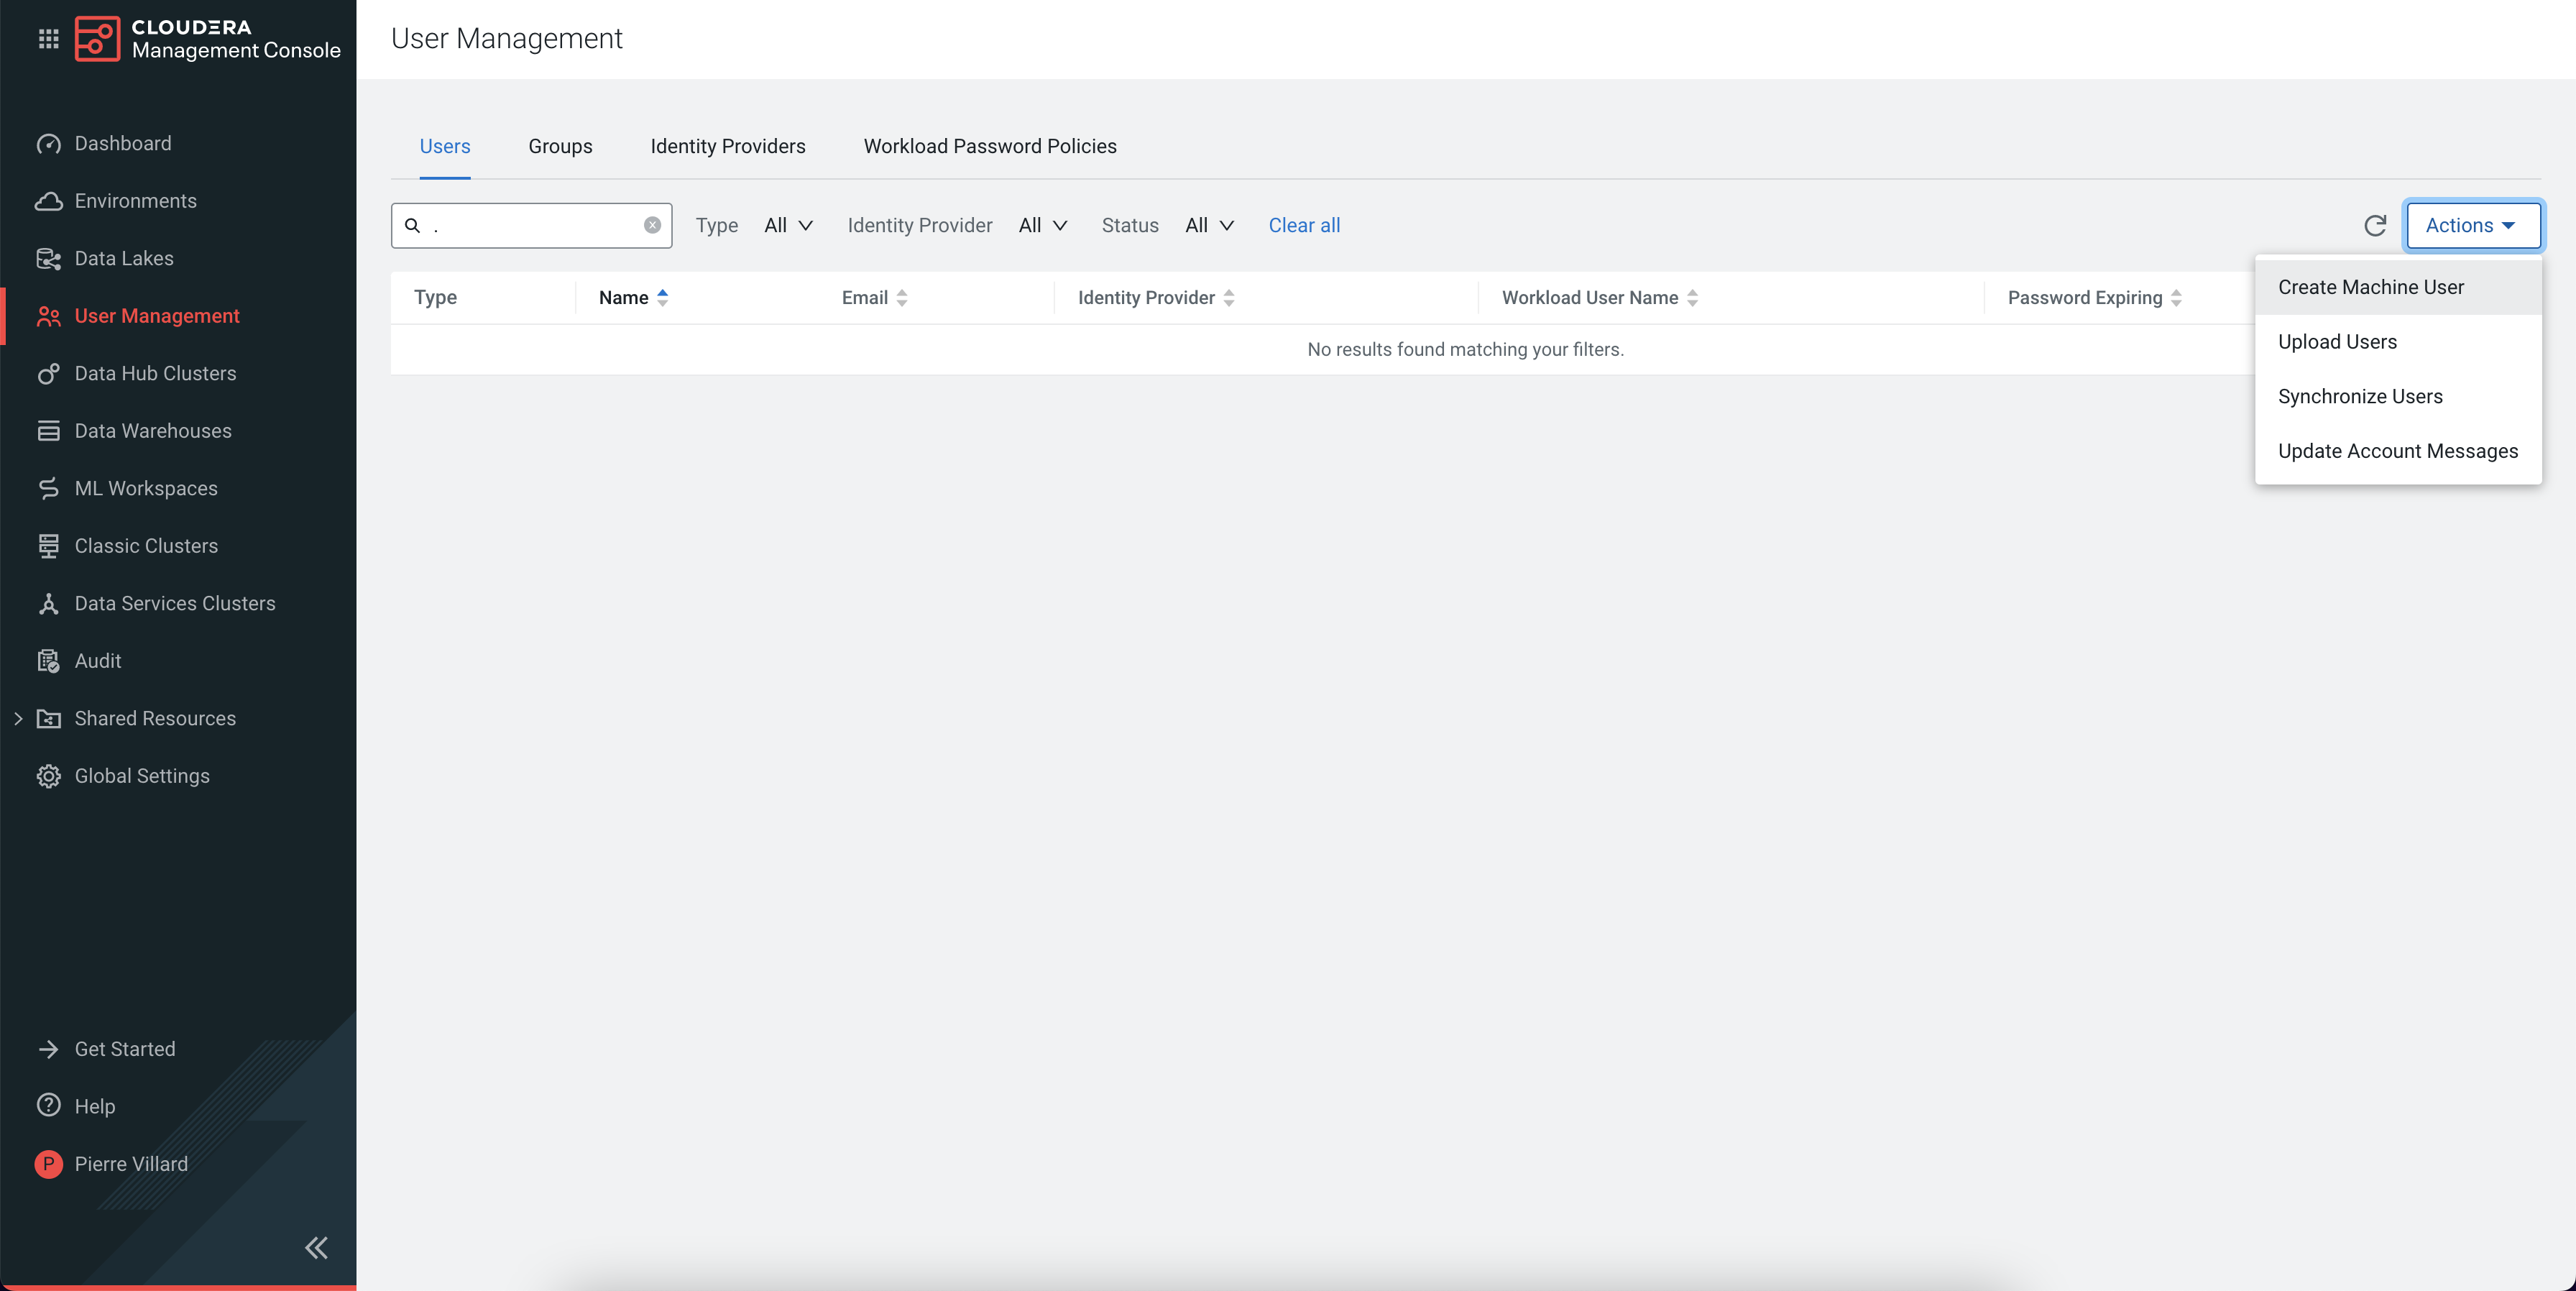Choose Create Machine User from menu

coord(2370,288)
